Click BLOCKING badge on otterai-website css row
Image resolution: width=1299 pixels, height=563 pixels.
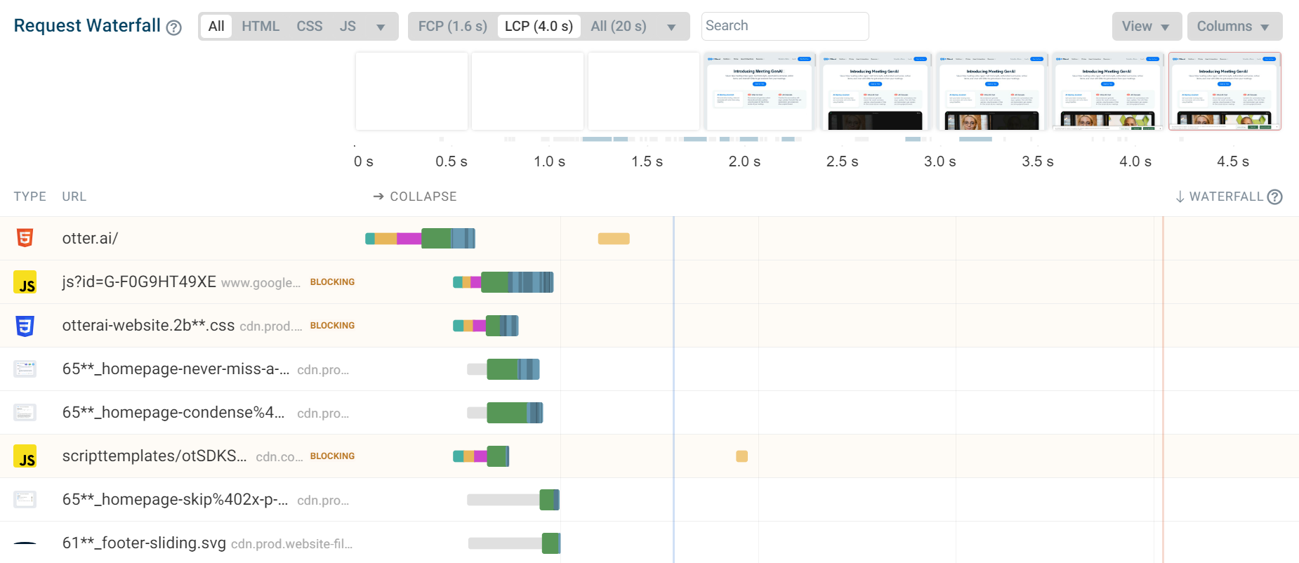pos(332,326)
